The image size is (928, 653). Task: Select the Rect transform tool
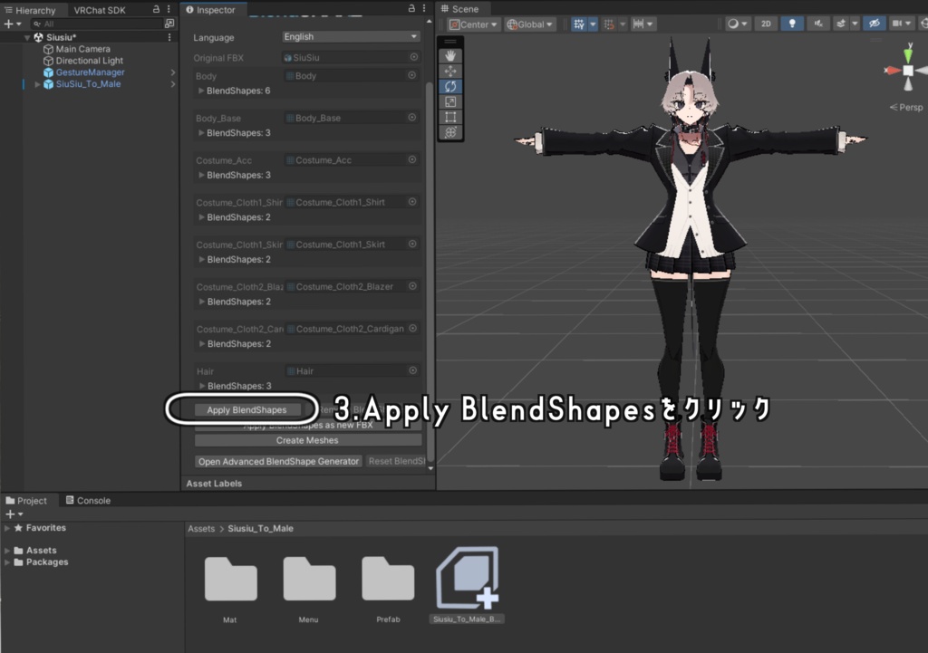click(450, 117)
